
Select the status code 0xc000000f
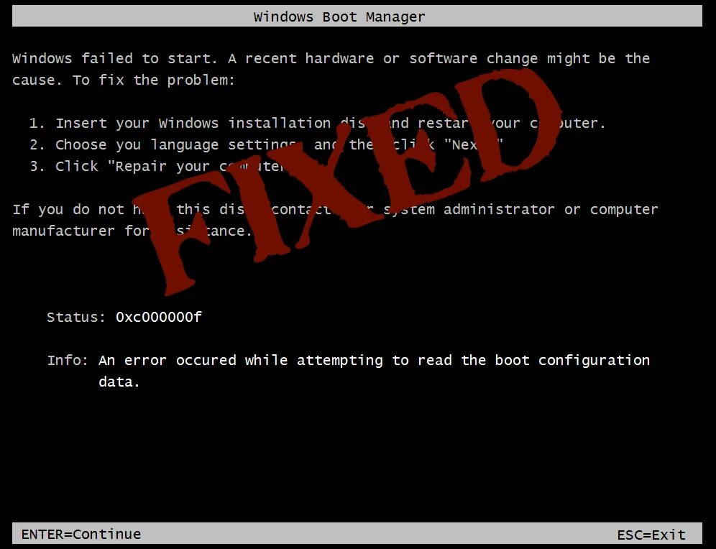tap(158, 317)
